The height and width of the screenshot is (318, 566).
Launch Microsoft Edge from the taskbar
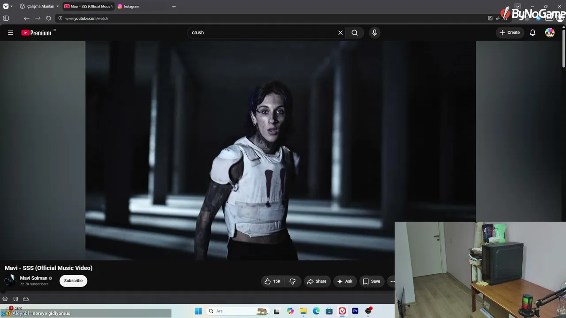[x=316, y=311]
